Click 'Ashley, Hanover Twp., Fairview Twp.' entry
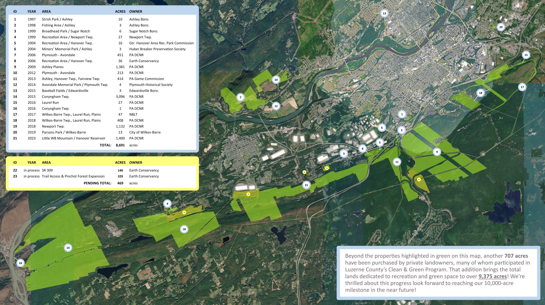This screenshot has width=545, height=305. pos(71,79)
